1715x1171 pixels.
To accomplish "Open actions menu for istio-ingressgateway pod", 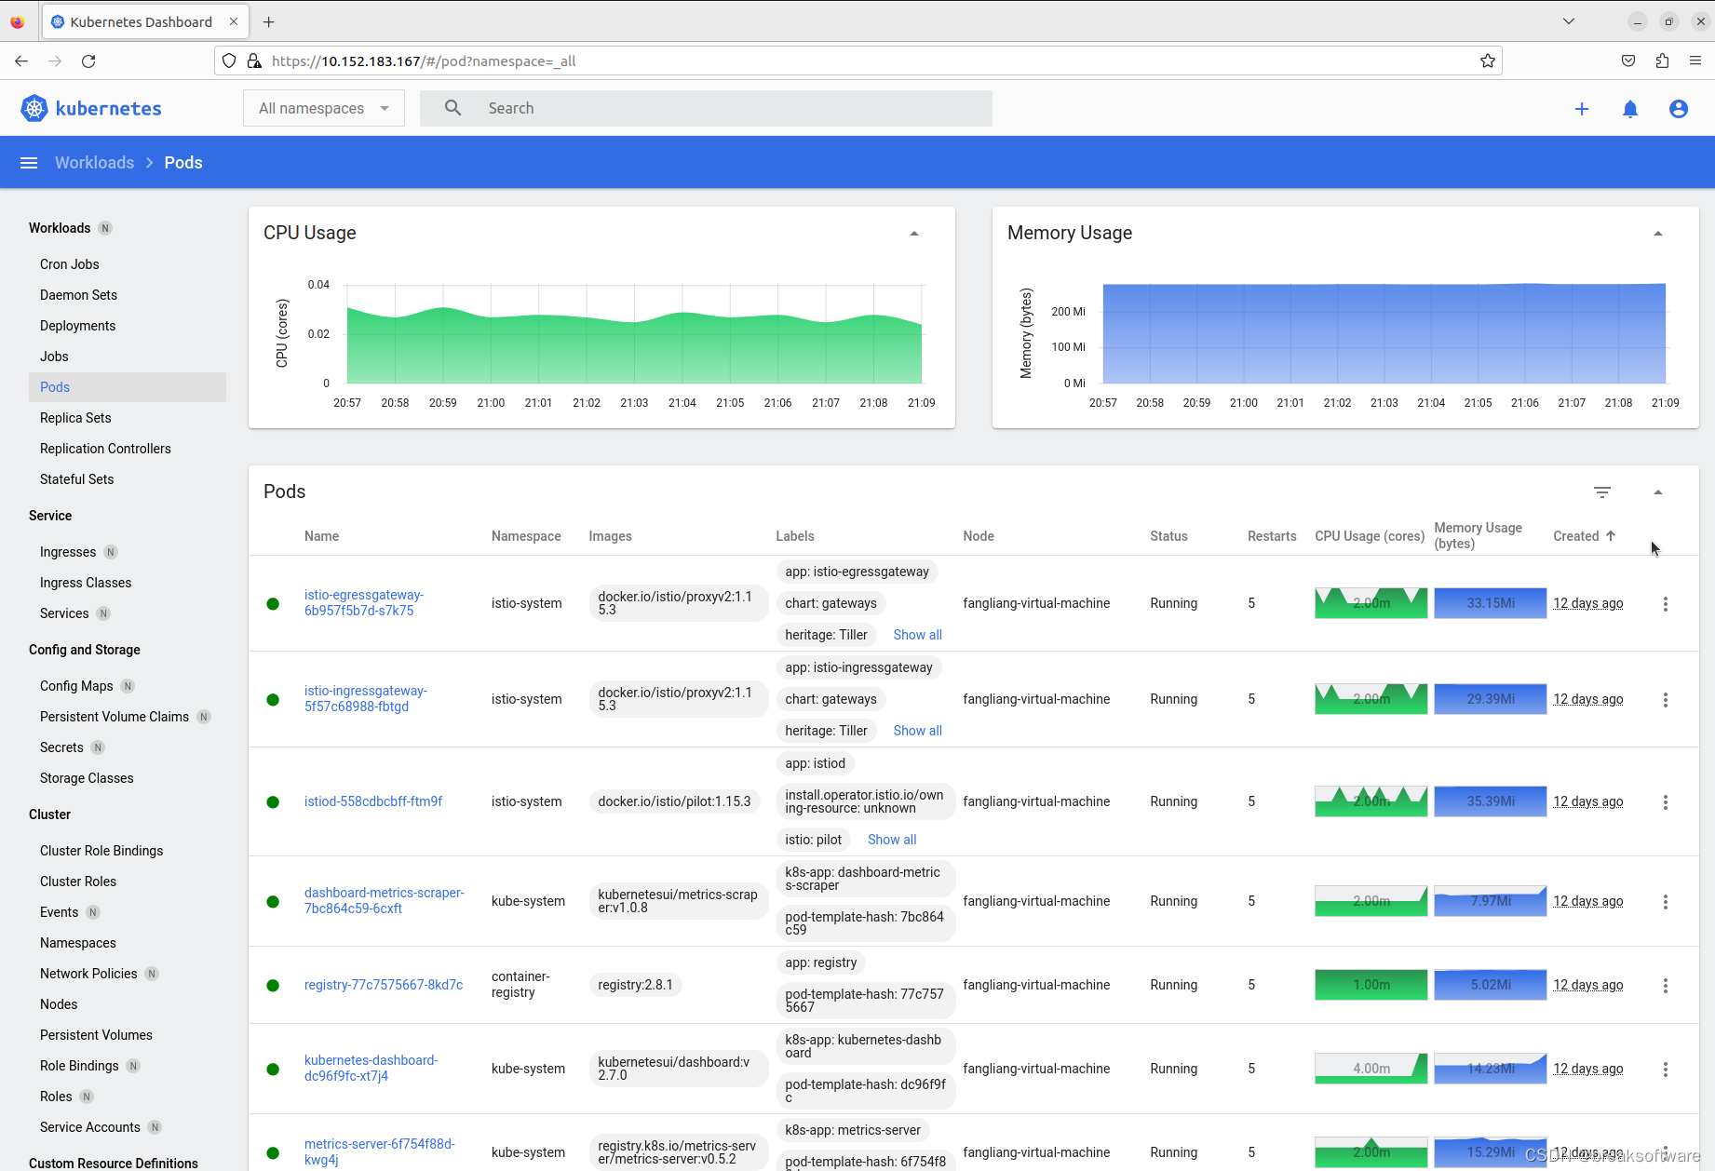I will pos(1666,700).
